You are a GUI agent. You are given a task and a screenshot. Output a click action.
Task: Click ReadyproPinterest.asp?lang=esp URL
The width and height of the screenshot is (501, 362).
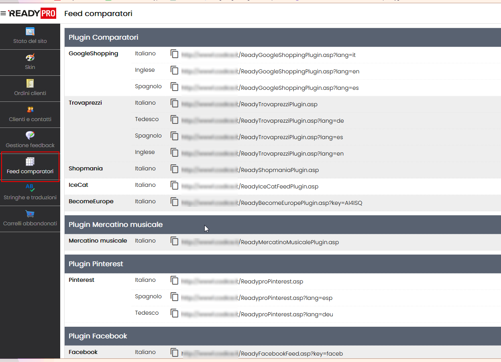pos(257,298)
